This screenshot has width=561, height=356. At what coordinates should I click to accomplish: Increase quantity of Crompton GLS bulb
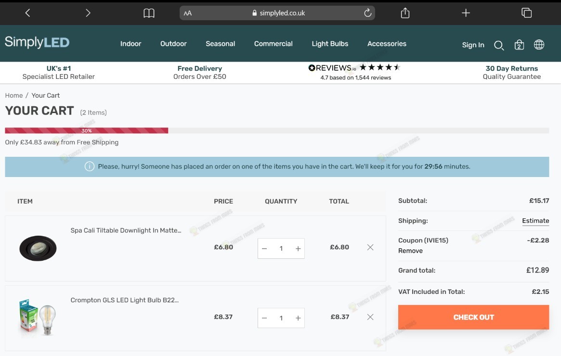point(298,318)
